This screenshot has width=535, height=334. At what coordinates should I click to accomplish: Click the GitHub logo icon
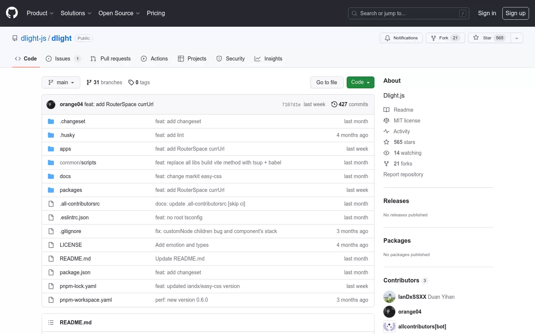pyautogui.click(x=12, y=13)
